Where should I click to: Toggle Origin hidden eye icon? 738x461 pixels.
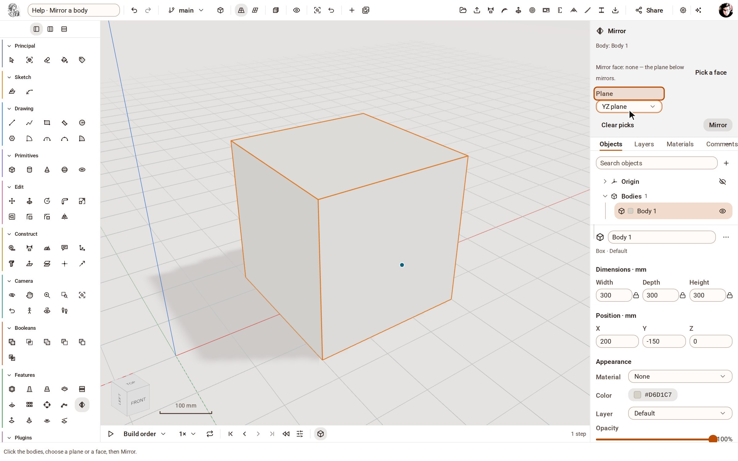(723, 182)
